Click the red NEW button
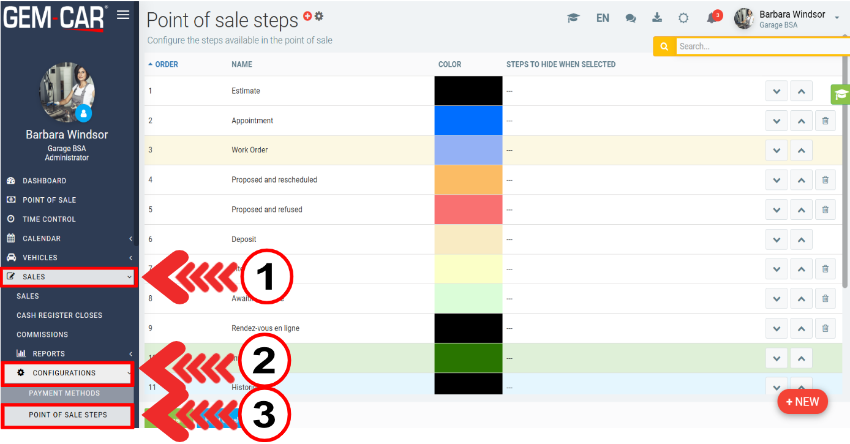850x444 pixels. tap(802, 402)
